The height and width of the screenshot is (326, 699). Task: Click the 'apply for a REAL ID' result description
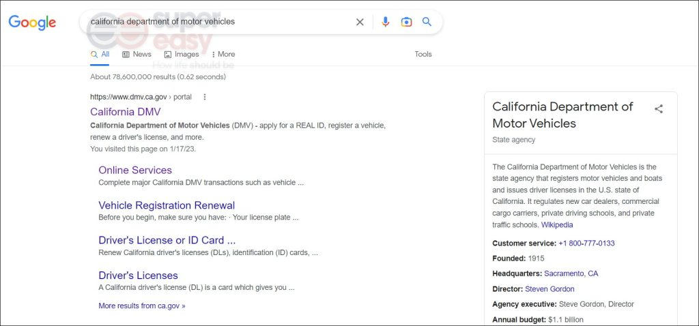click(238, 132)
